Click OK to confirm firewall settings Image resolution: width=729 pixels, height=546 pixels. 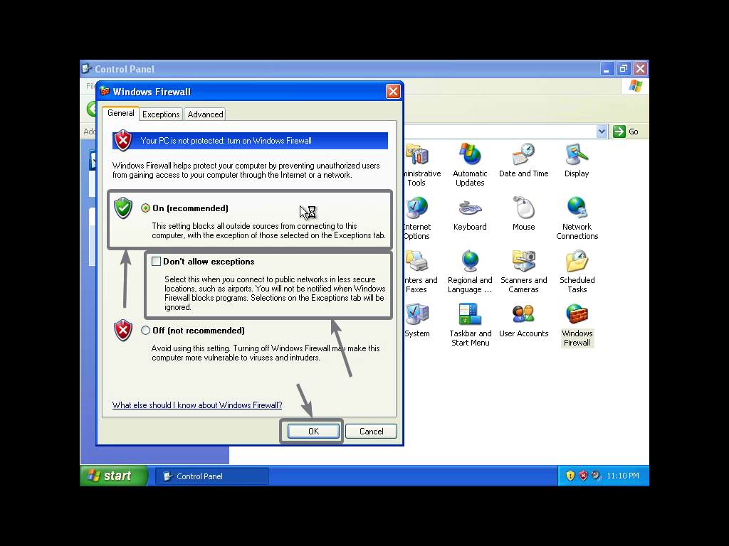(313, 431)
